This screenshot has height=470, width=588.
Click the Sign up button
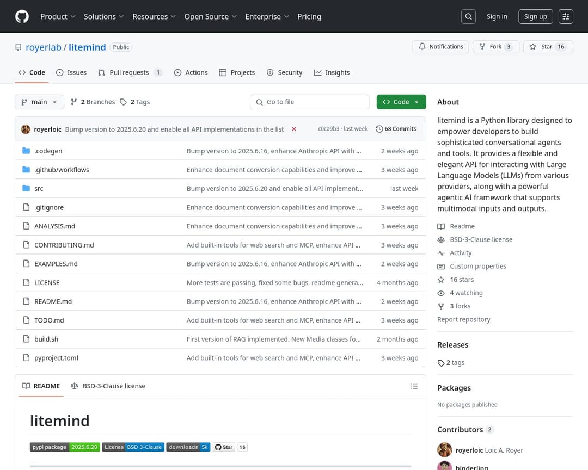pos(536,16)
